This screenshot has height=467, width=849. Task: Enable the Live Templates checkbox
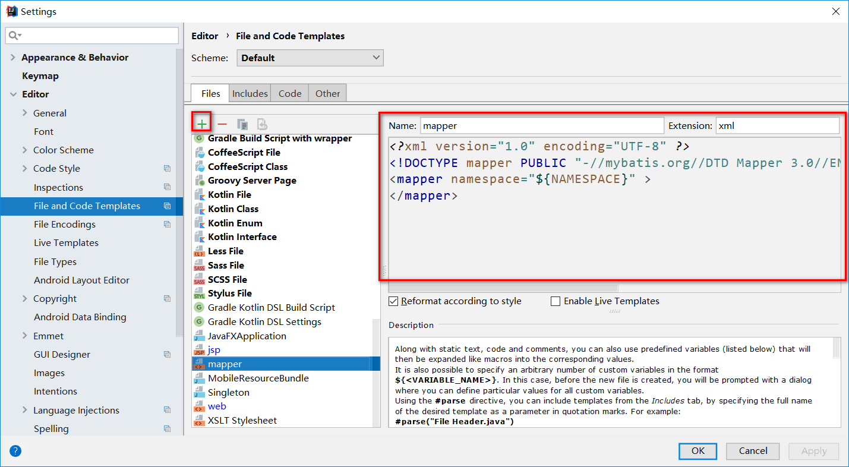coord(556,301)
